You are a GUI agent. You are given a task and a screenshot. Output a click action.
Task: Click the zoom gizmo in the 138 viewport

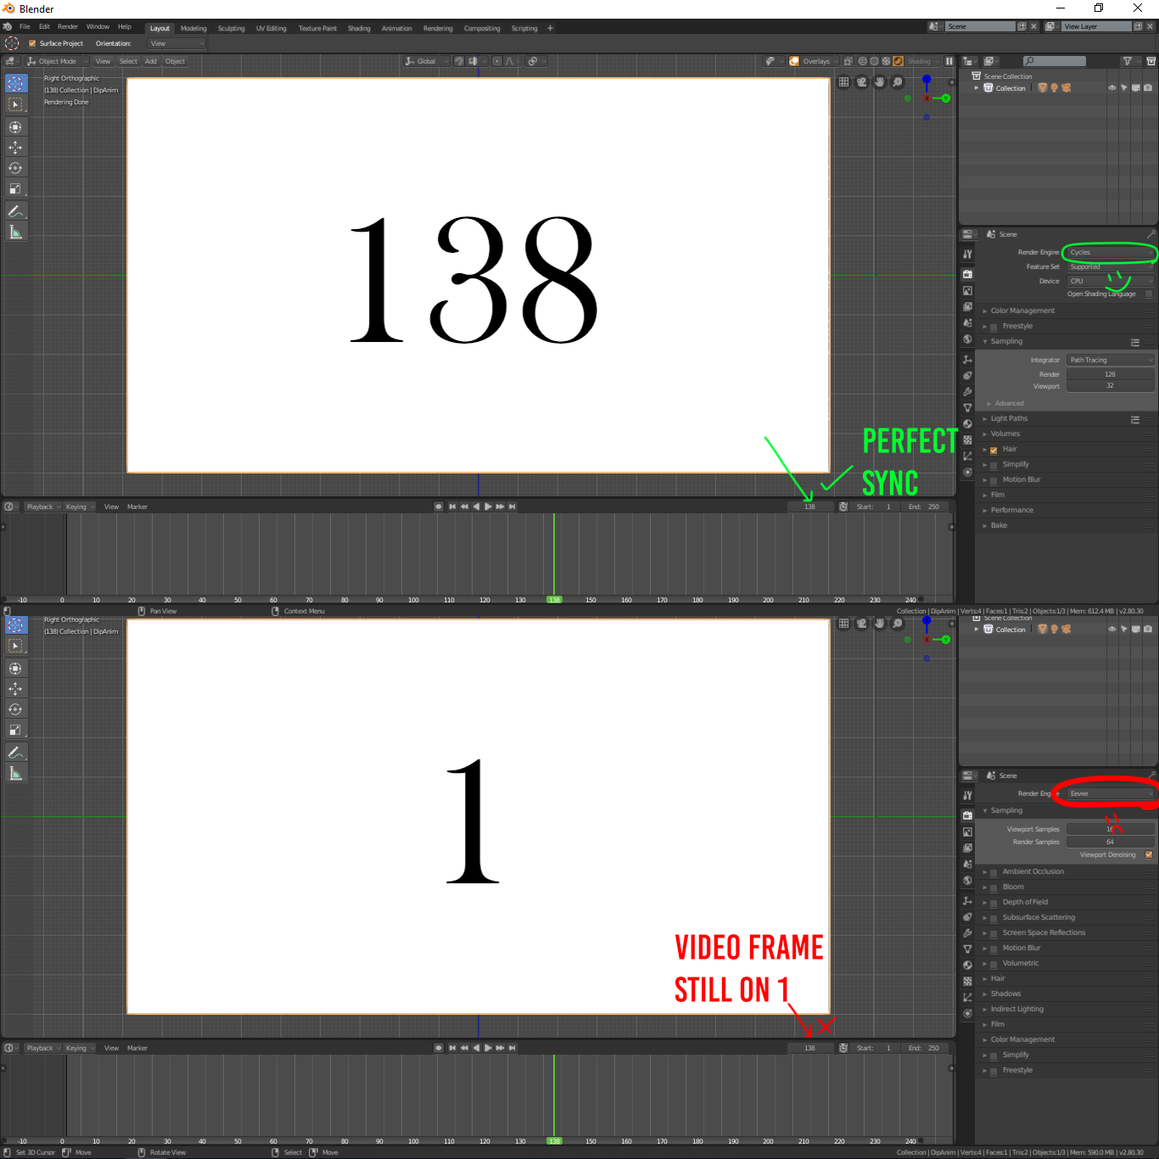[x=898, y=82]
